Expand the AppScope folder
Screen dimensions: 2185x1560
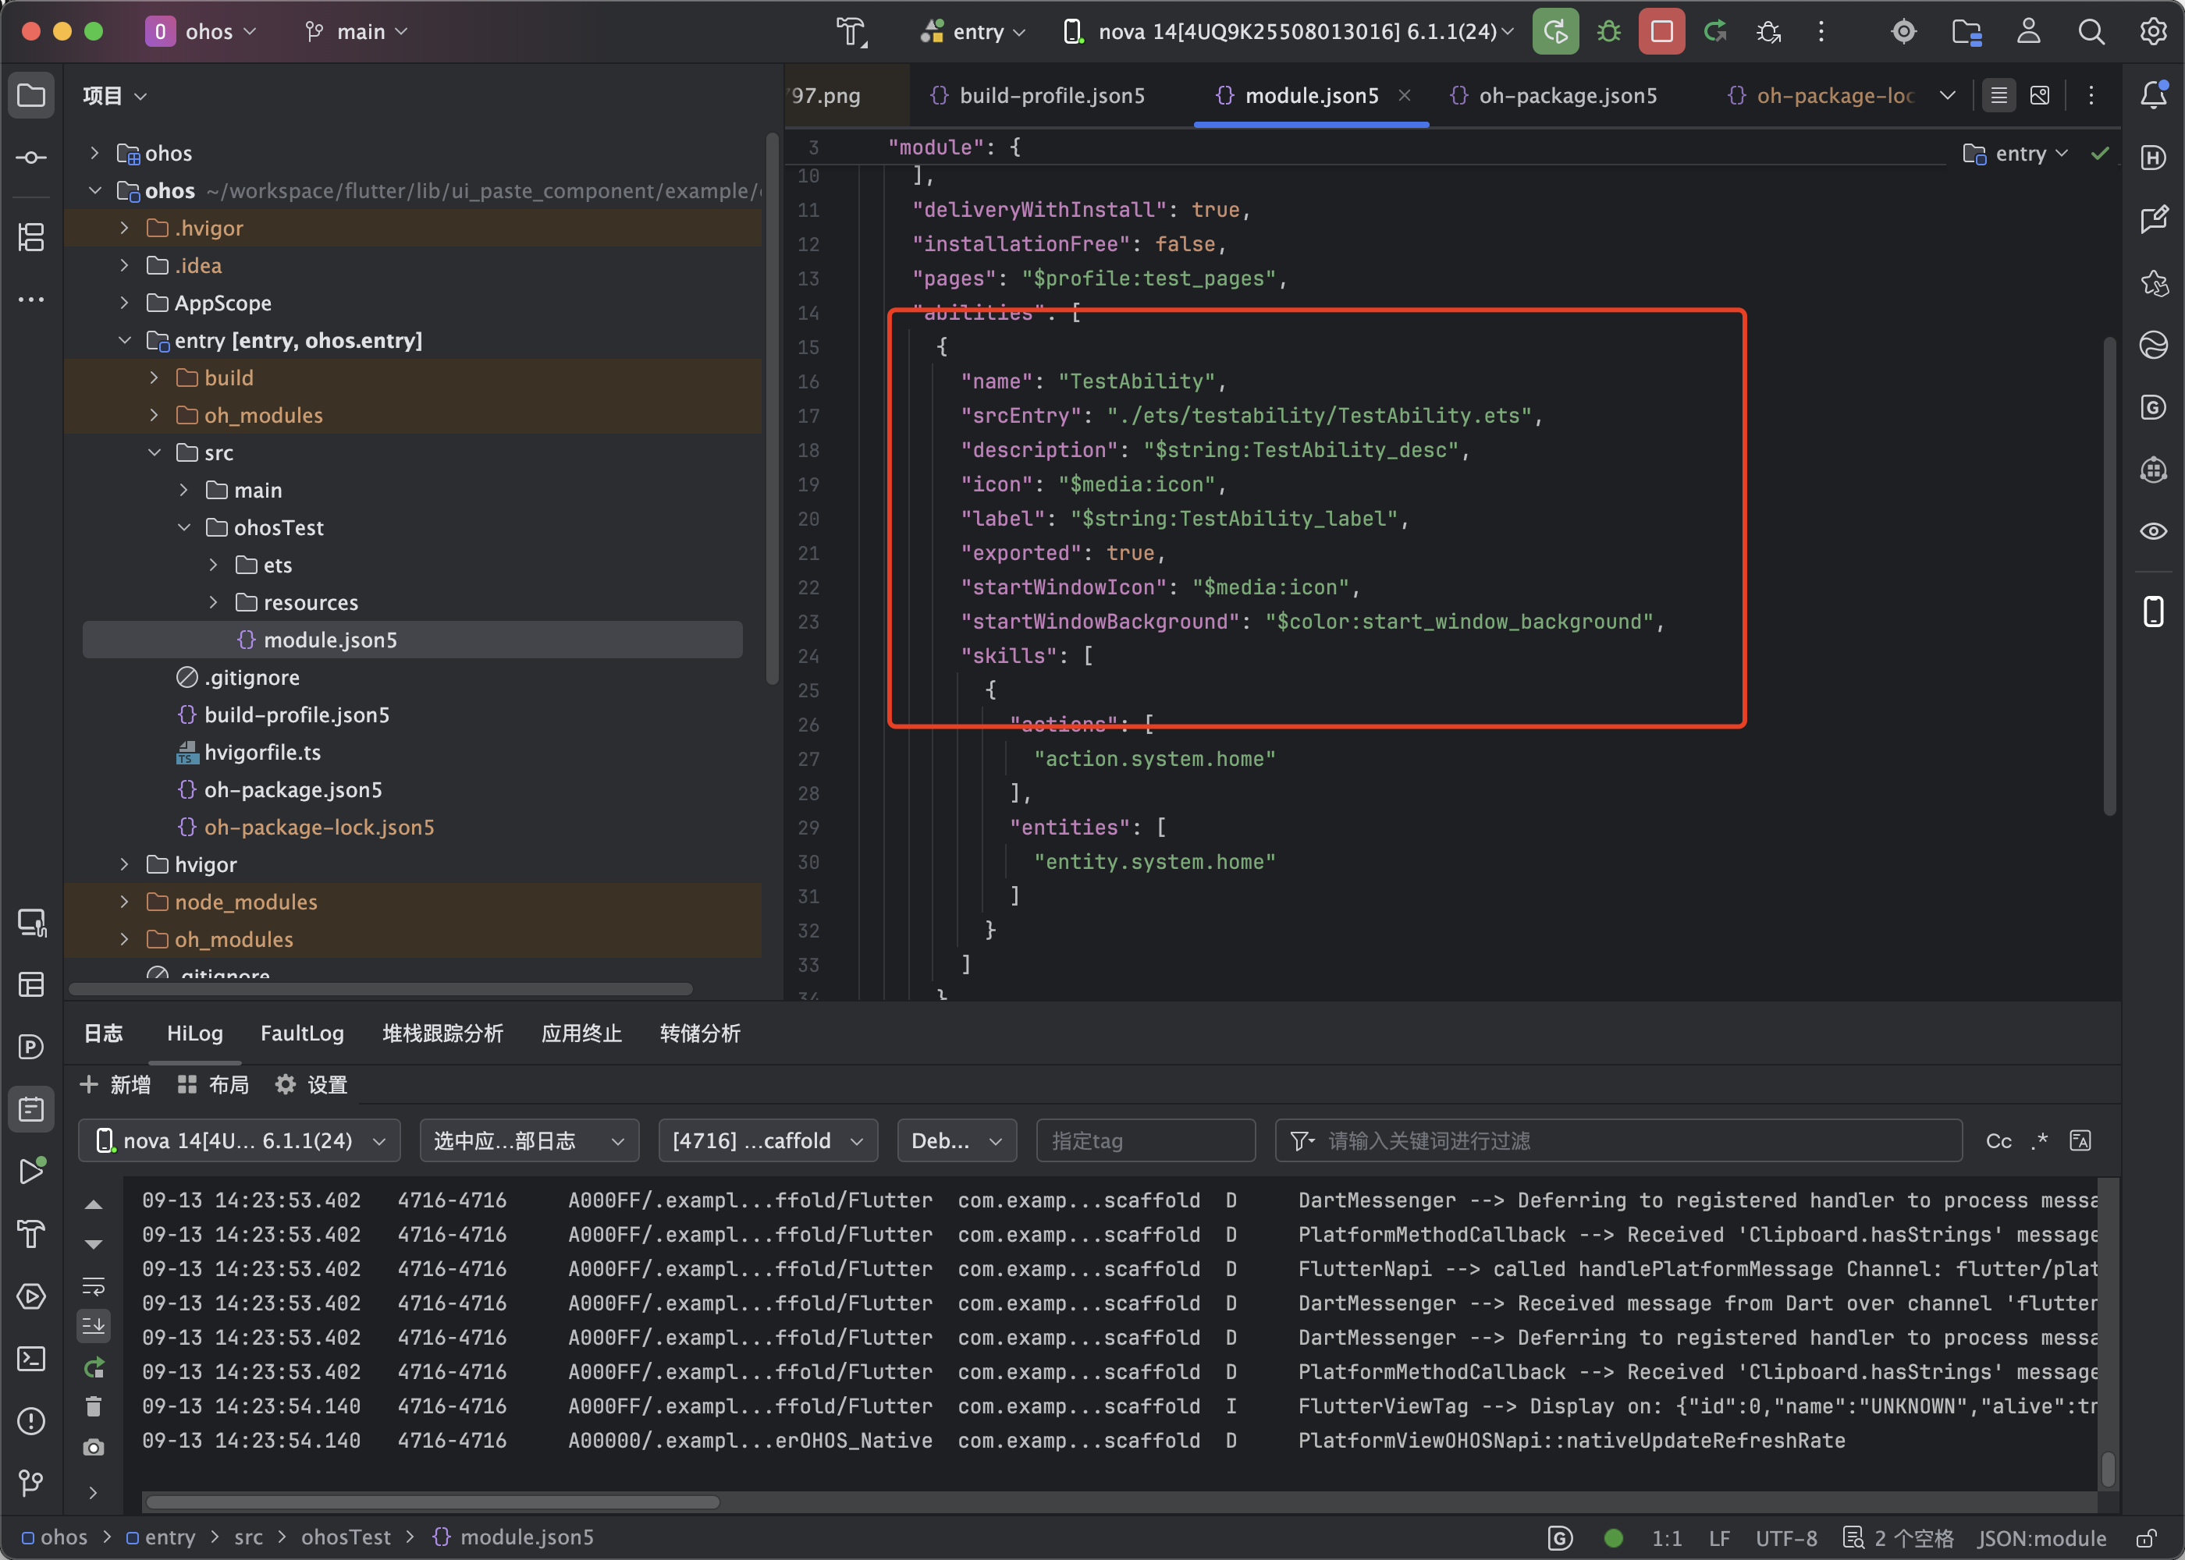(x=124, y=303)
